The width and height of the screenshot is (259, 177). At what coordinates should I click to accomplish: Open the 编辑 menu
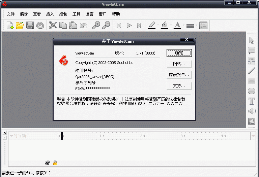tap(24, 14)
